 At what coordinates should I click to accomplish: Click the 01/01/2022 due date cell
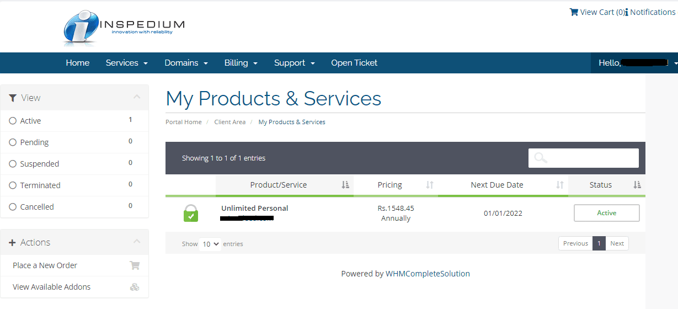(503, 214)
